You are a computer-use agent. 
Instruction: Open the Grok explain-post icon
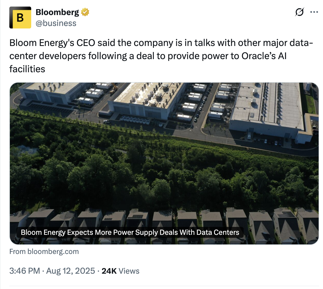point(299,12)
